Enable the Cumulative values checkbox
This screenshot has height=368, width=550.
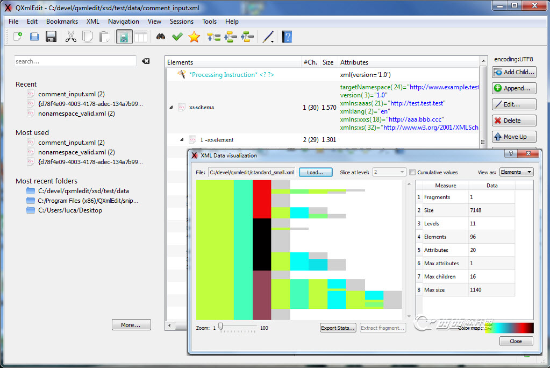point(412,172)
